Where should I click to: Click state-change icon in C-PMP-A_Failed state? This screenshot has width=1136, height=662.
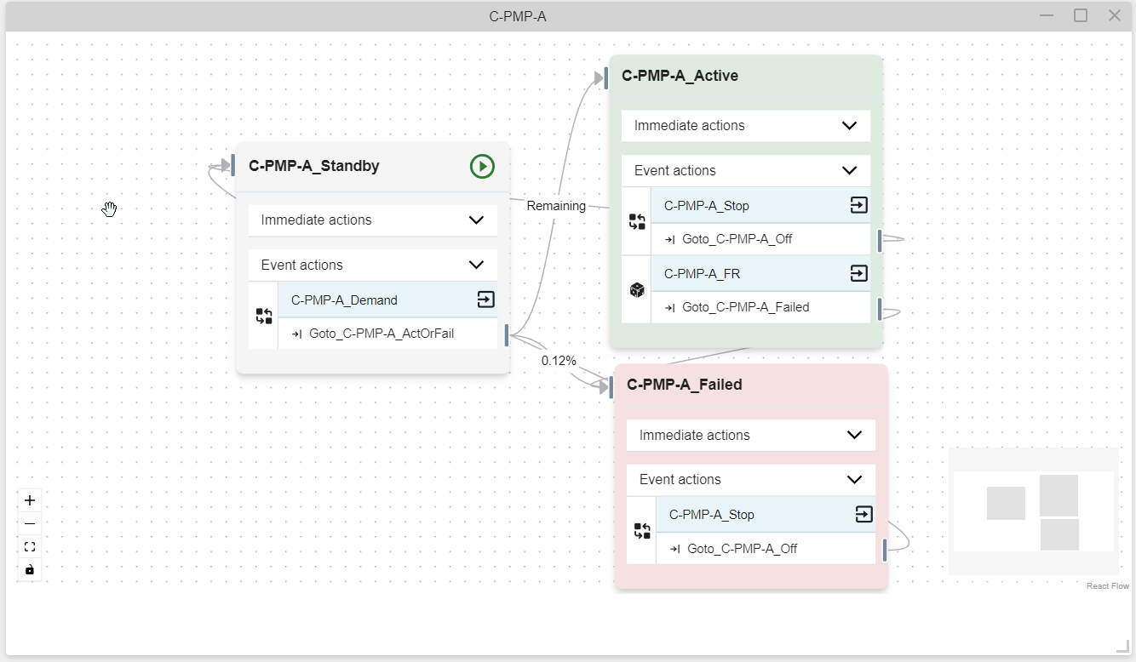[x=642, y=531]
